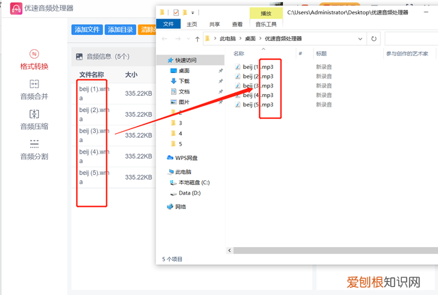Open 格式转换 in the audio app sidebar

(x=34, y=60)
